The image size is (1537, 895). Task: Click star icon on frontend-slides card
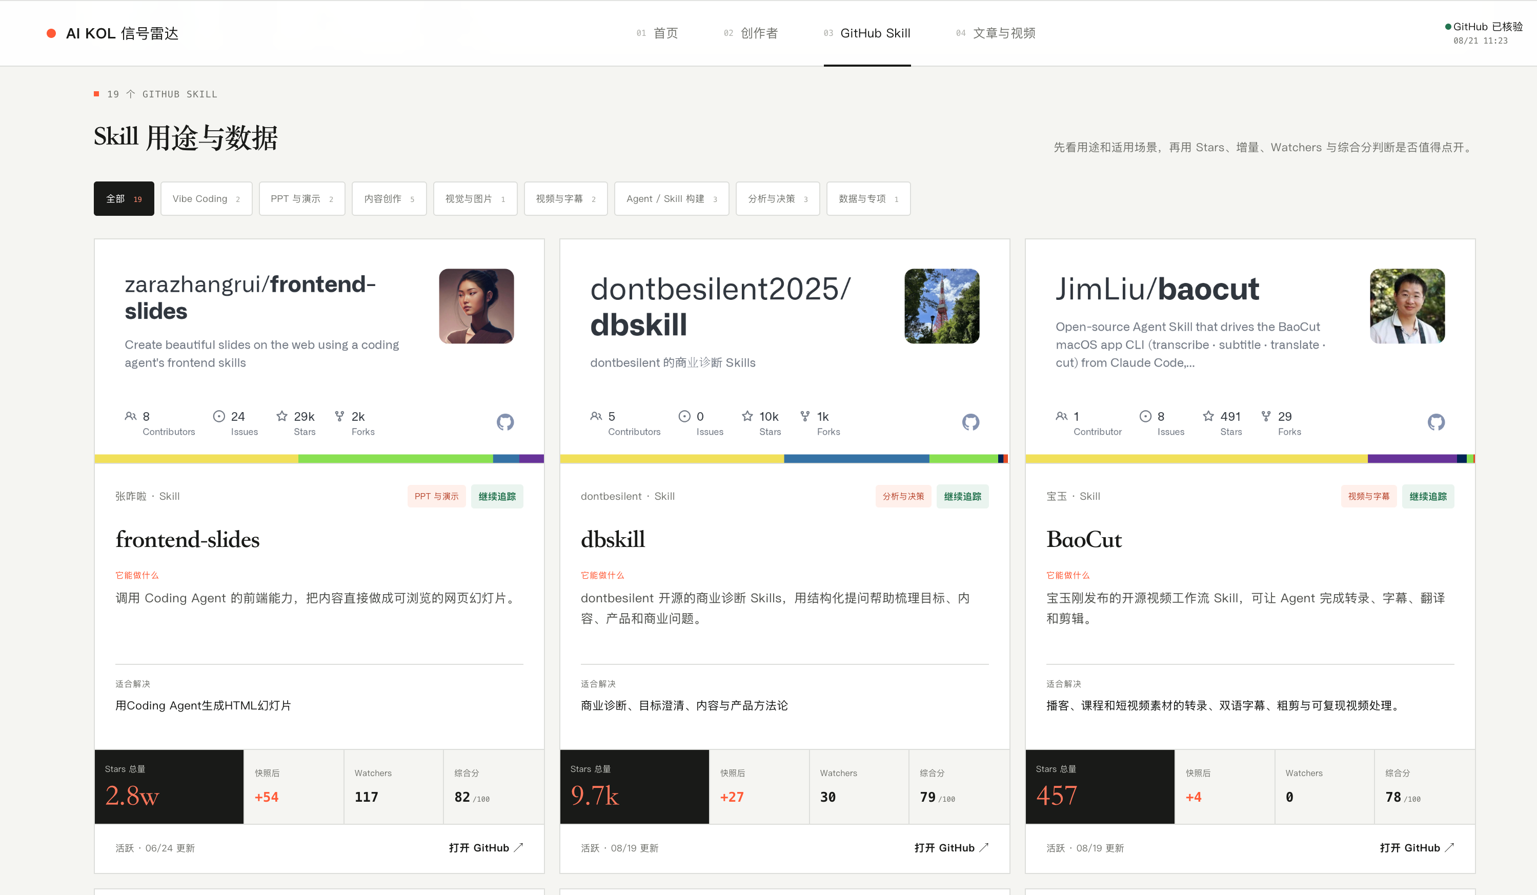pyautogui.click(x=282, y=416)
